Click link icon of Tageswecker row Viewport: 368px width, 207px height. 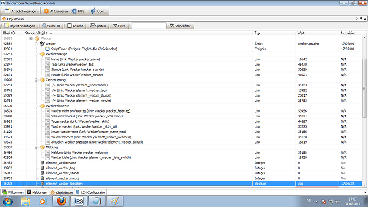click(x=47, y=121)
